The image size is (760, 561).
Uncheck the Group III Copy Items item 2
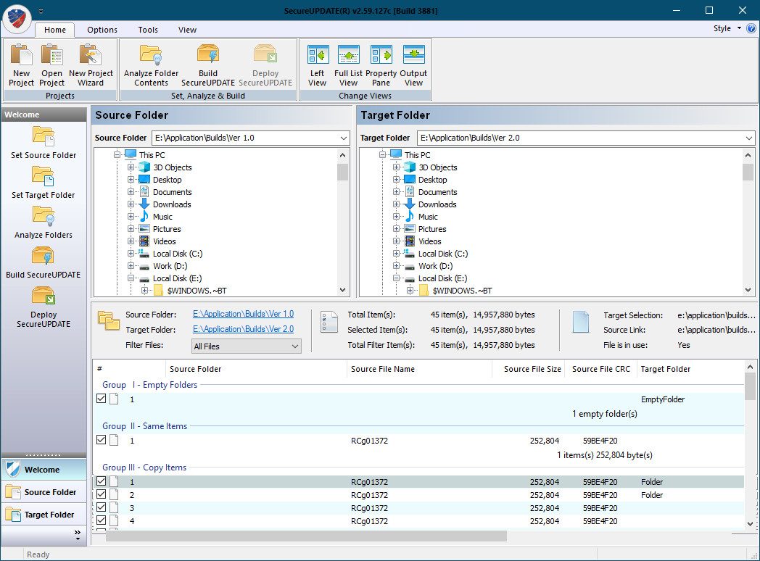[x=102, y=494]
